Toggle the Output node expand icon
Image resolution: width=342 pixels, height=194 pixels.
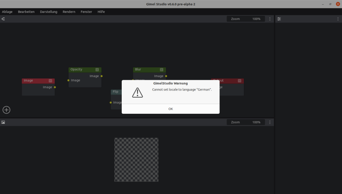(240, 81)
